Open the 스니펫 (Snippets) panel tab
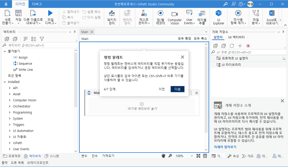288x167 pixels. 52,156
